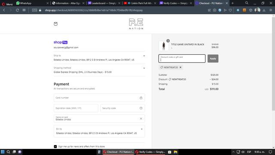Click the $111.00 total amount
The height and width of the screenshot is (155, 275).
click(x=214, y=89)
